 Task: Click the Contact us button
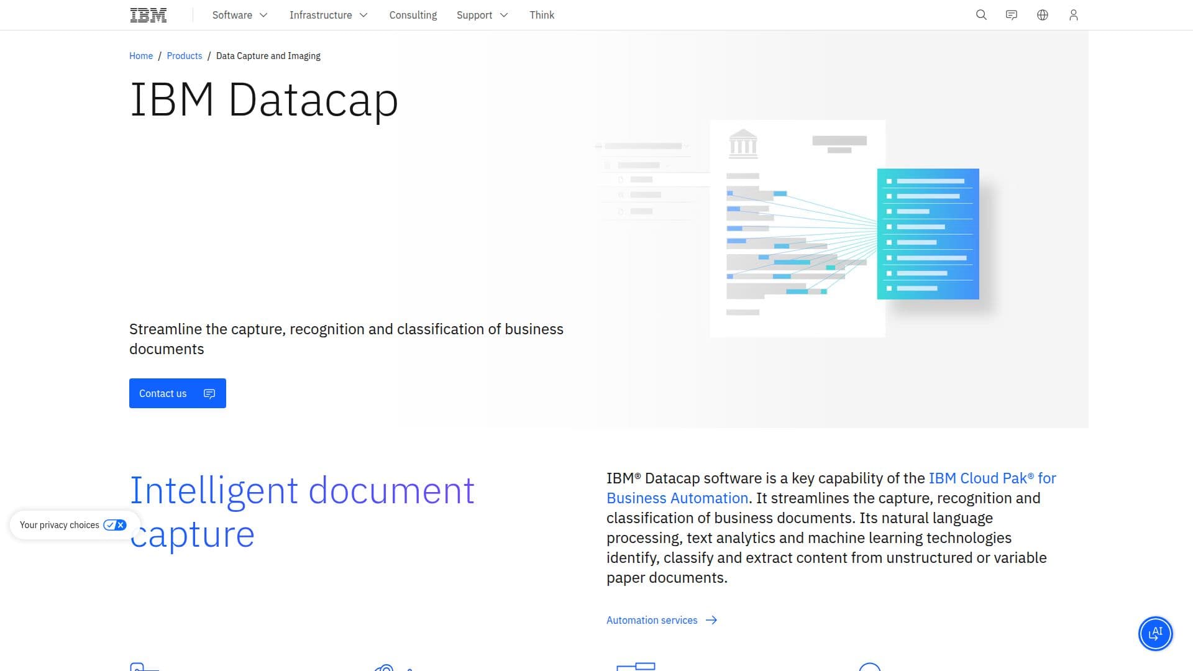point(178,393)
